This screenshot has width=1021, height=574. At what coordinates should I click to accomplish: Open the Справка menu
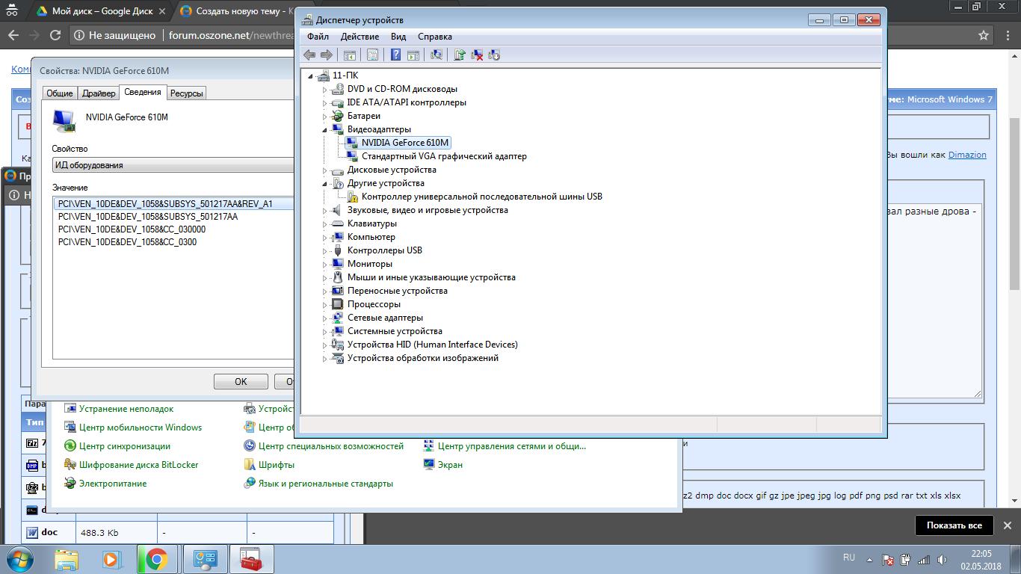(x=435, y=37)
